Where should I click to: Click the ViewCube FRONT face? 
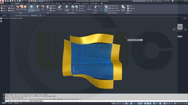click(x=180, y=26)
